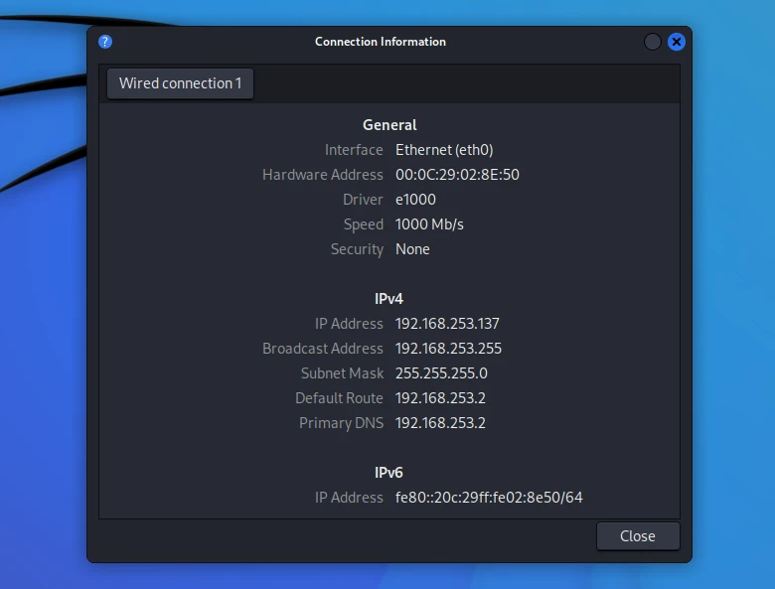Click the Interface label

(x=354, y=150)
